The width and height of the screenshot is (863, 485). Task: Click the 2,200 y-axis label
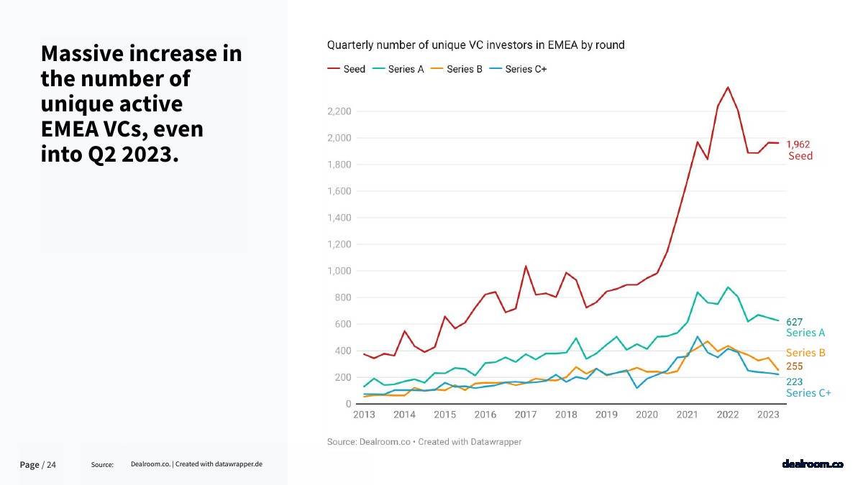[338, 111]
